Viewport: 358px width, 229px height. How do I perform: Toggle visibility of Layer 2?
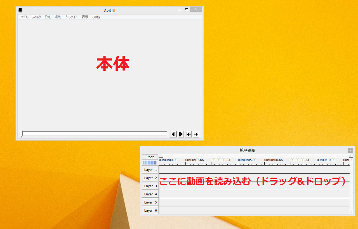(x=150, y=178)
